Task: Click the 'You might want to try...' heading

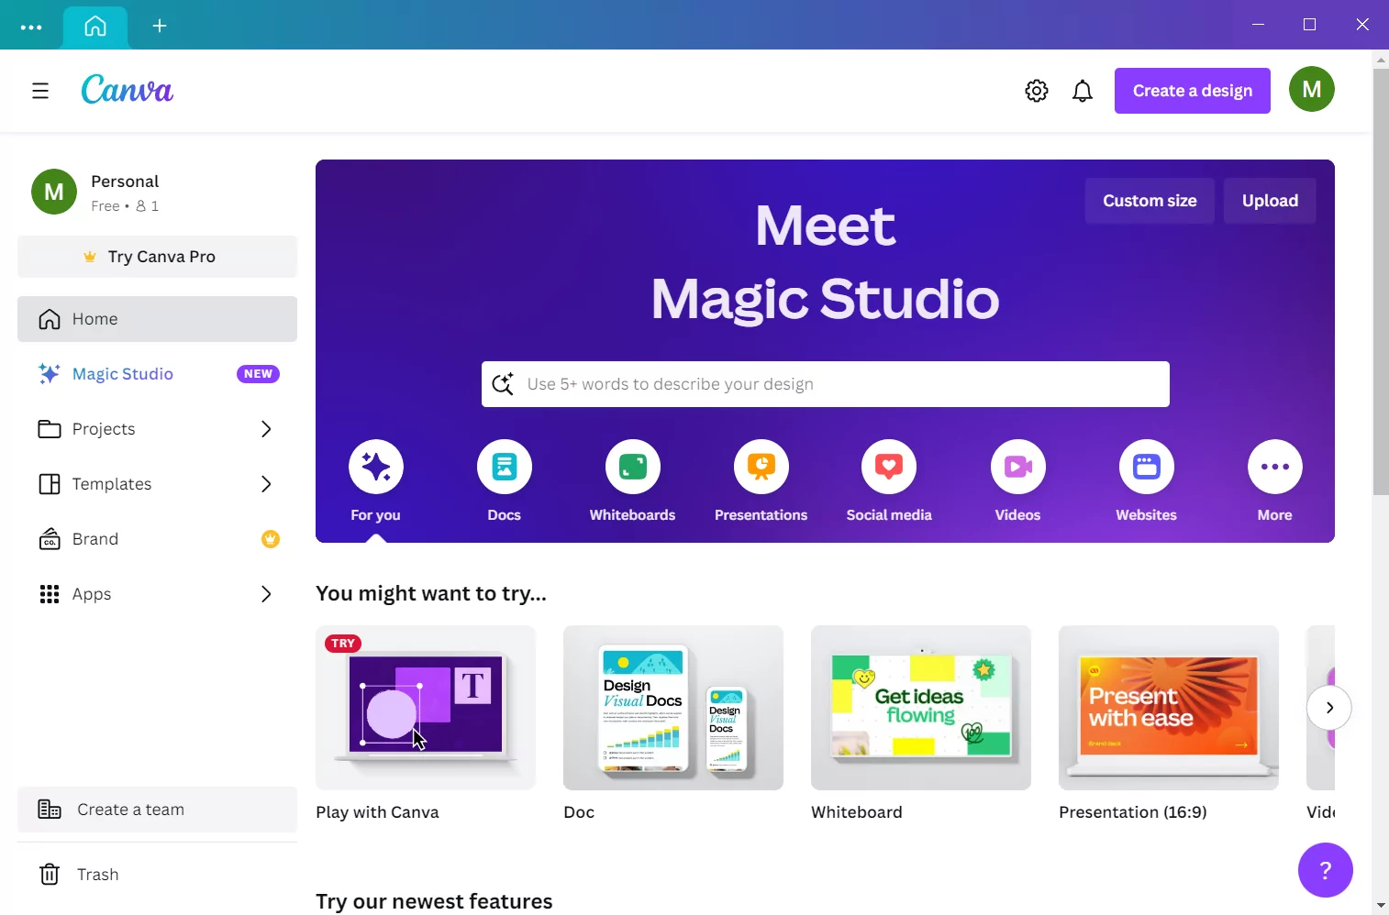Action: click(x=431, y=594)
